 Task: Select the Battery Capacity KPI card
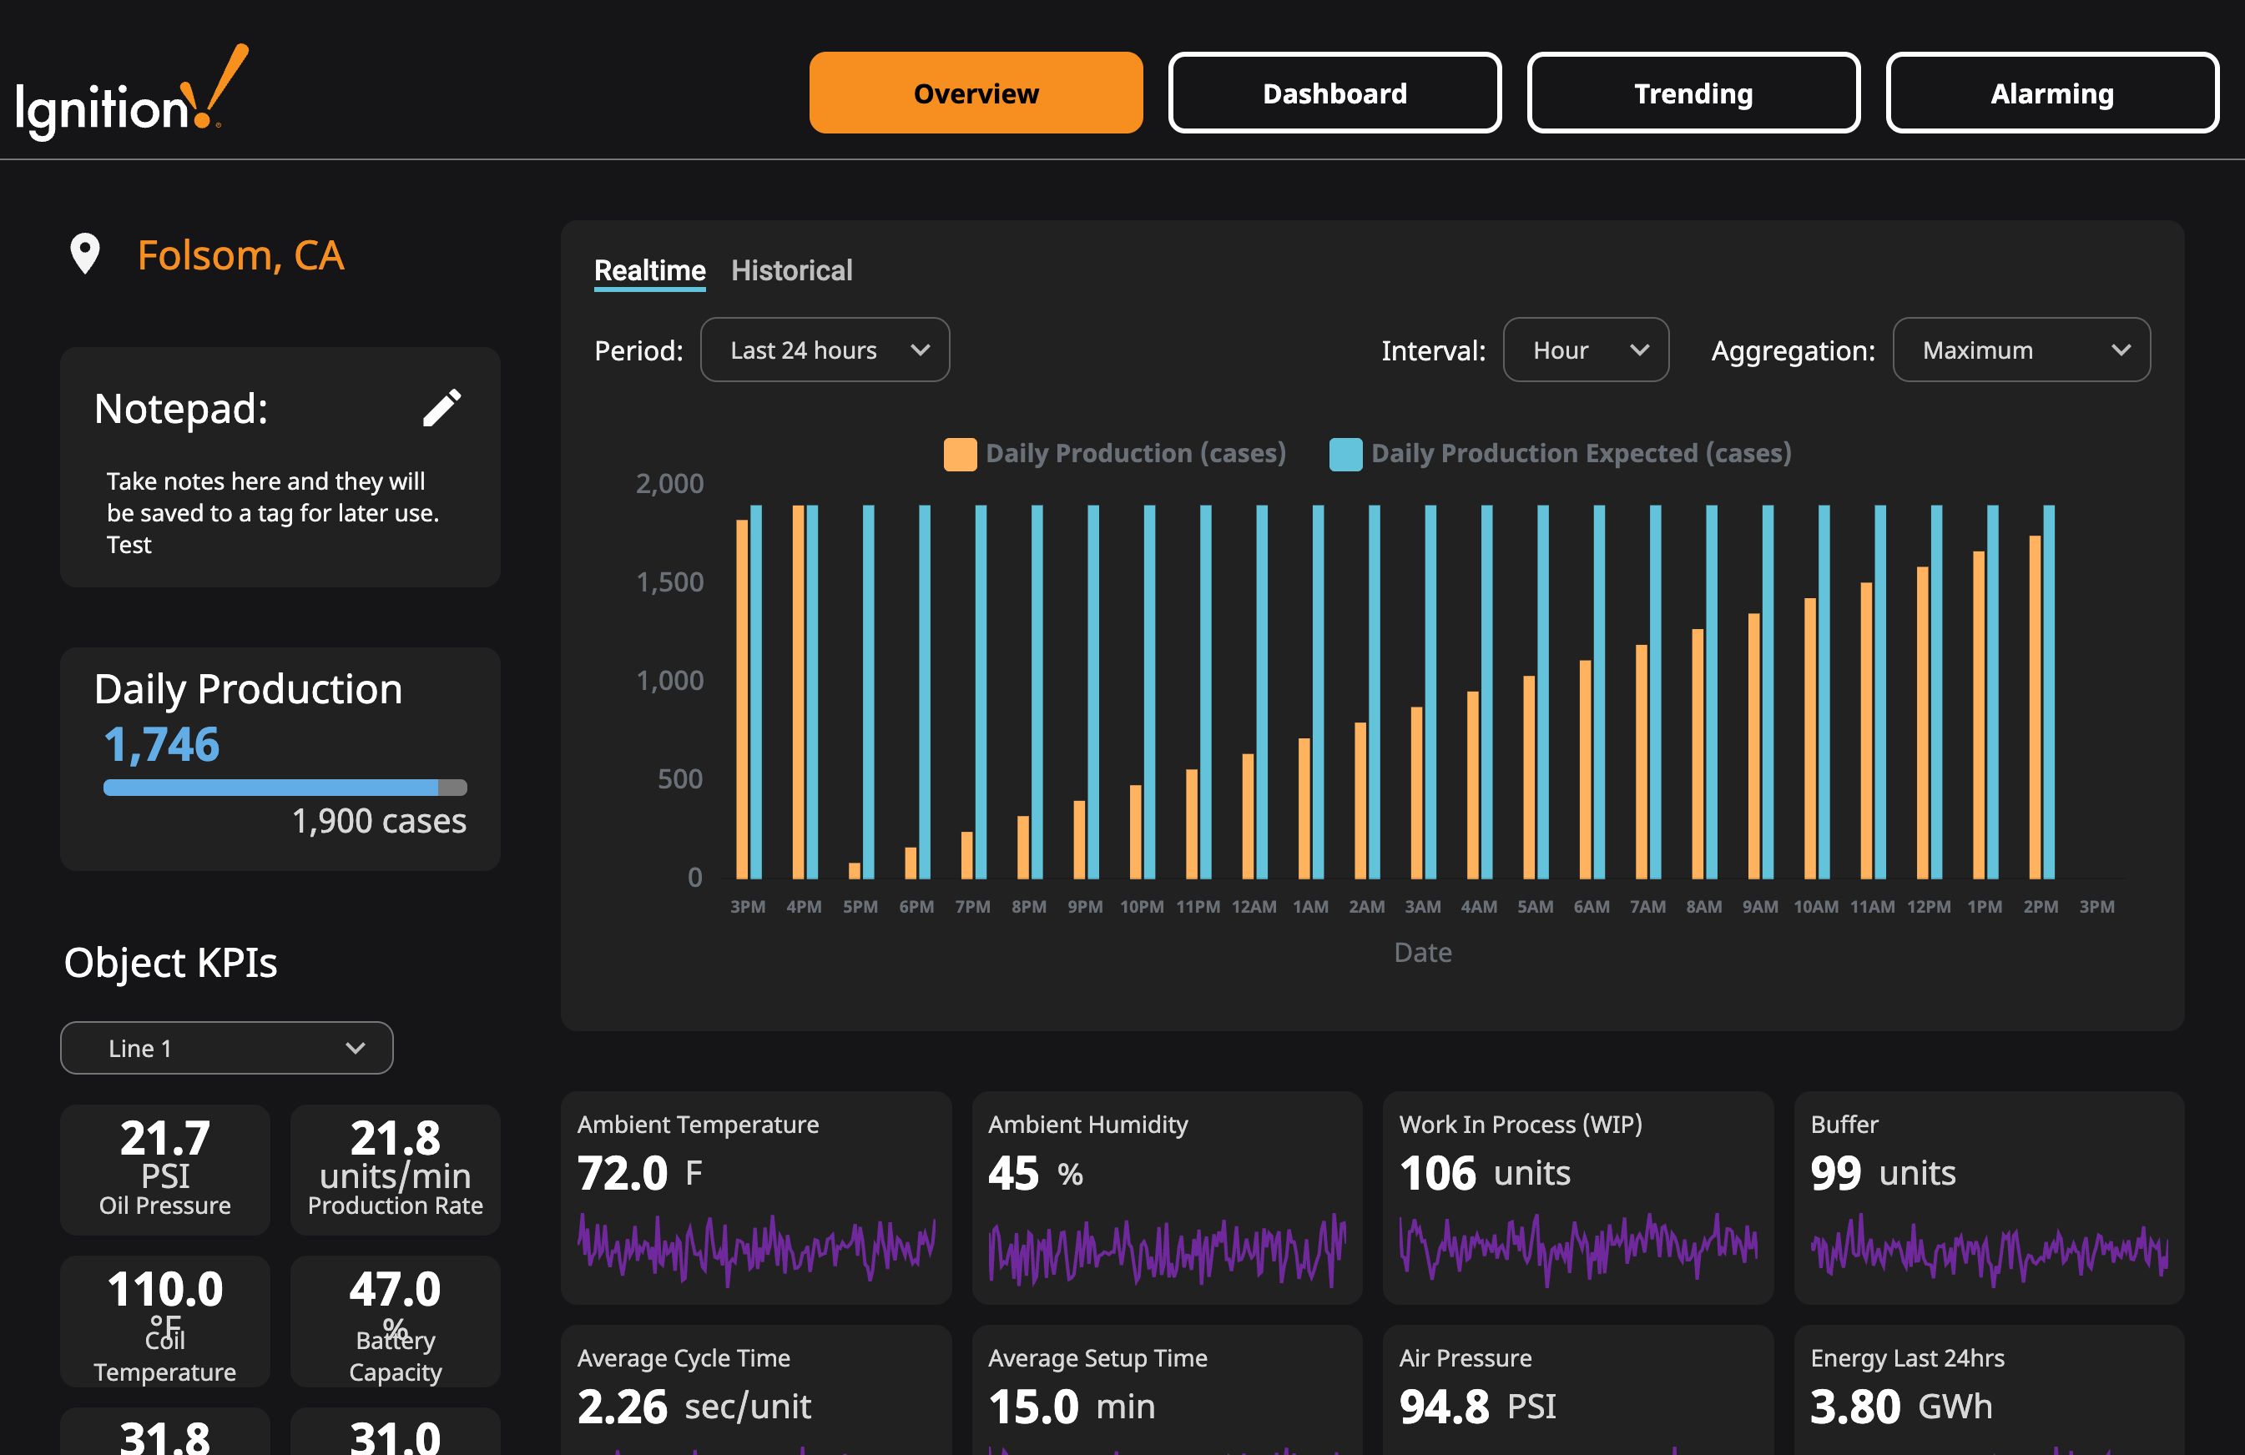[x=396, y=1320]
